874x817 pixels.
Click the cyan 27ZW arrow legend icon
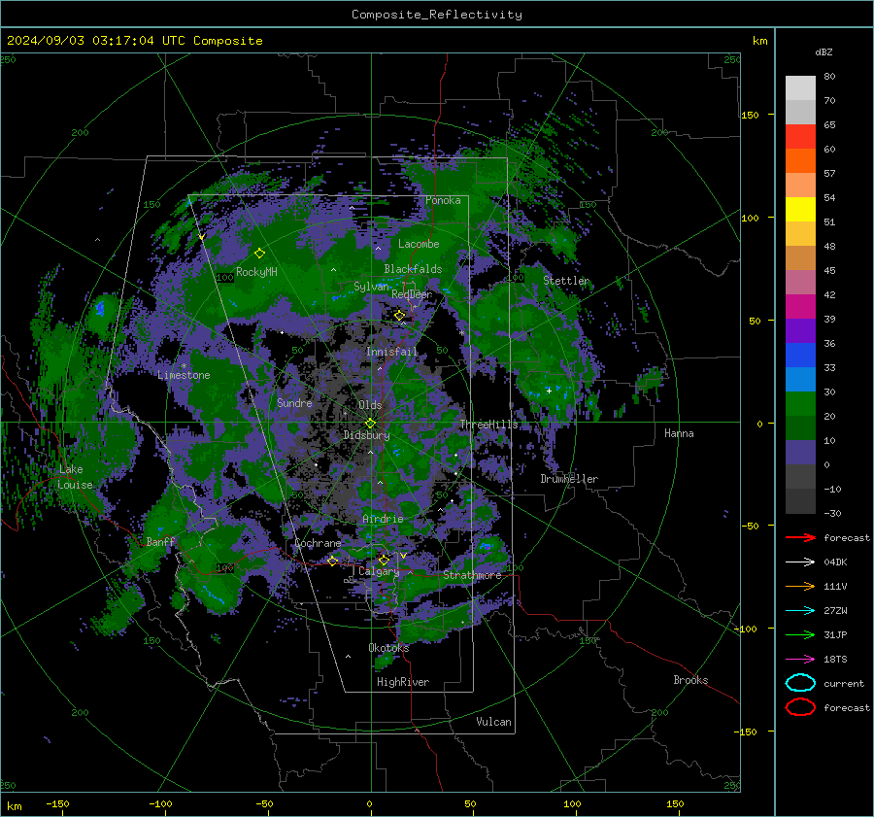click(800, 611)
